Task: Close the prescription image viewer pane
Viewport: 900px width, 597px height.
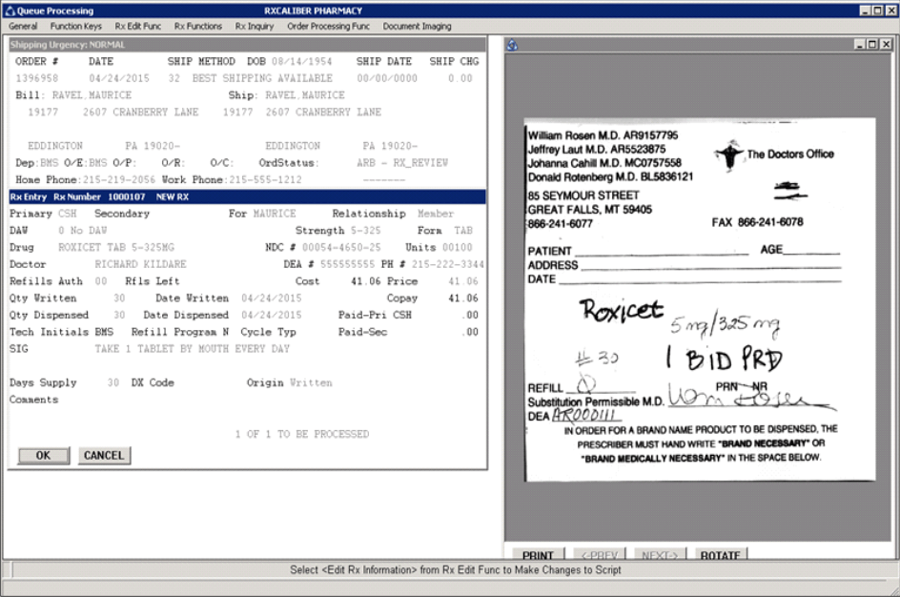Action: [885, 45]
